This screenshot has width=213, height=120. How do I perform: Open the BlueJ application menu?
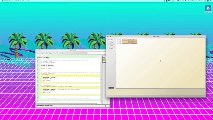pos(6,1)
